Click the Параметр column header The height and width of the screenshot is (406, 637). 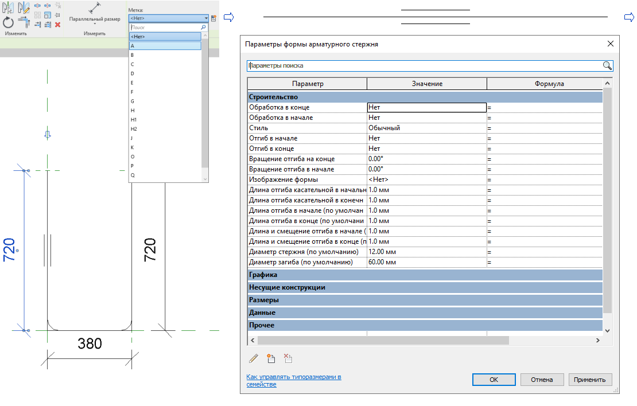pyautogui.click(x=308, y=84)
